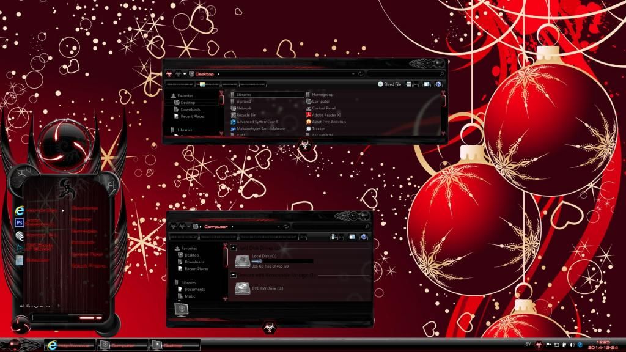The width and height of the screenshot is (626, 352).
Task: Click Forward arrow in Computer window
Action: tap(182, 226)
